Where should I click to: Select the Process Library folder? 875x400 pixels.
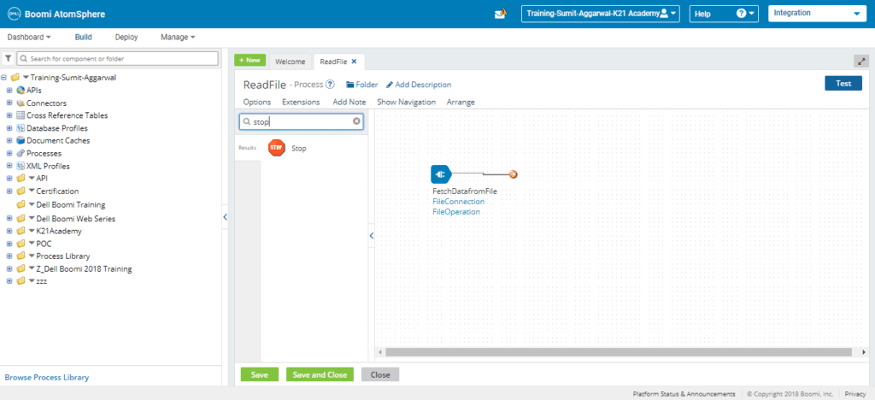[63, 256]
